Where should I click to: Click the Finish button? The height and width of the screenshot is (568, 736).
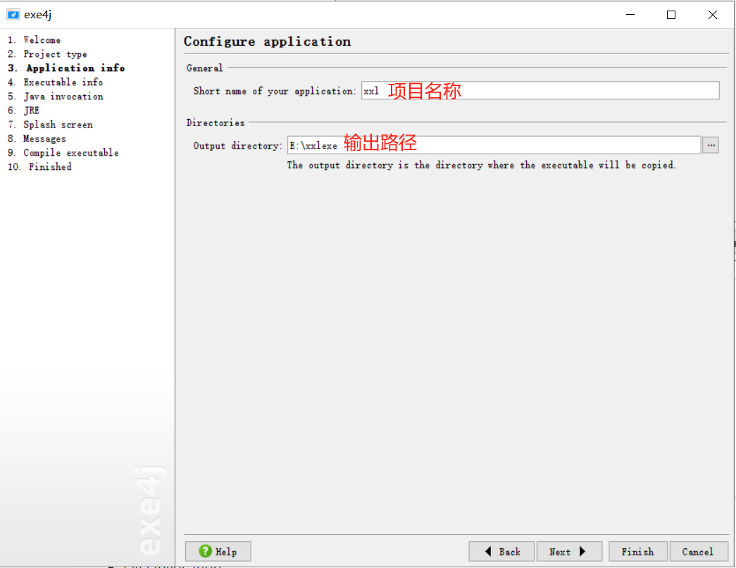pos(638,551)
